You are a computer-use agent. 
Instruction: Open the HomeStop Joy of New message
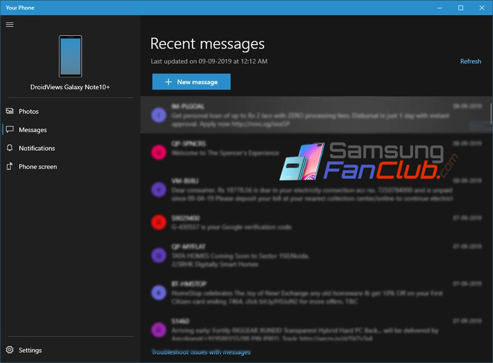point(316,293)
